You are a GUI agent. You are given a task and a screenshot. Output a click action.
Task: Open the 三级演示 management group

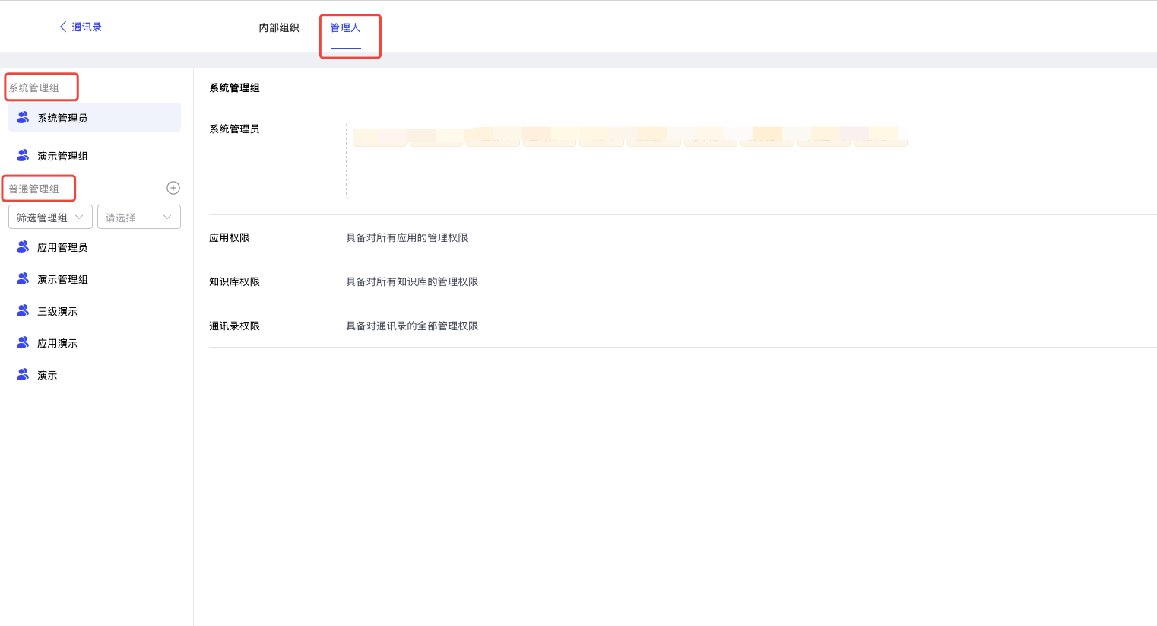click(57, 311)
